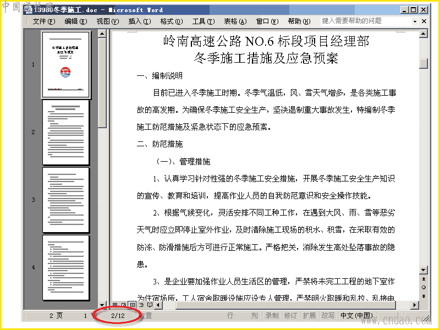Select page 3 thumbnail
Screen dimensions: 440x330
point(65,200)
